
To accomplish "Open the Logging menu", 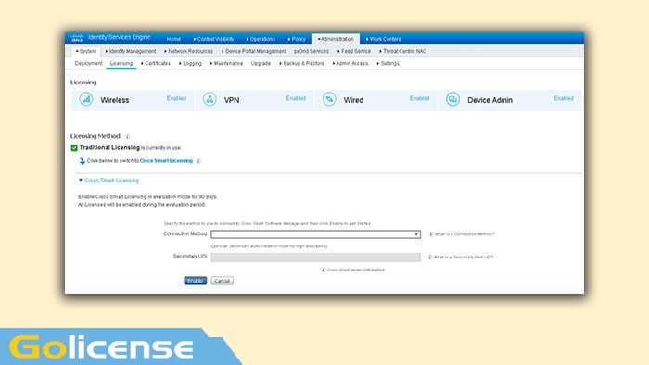I will coord(190,63).
